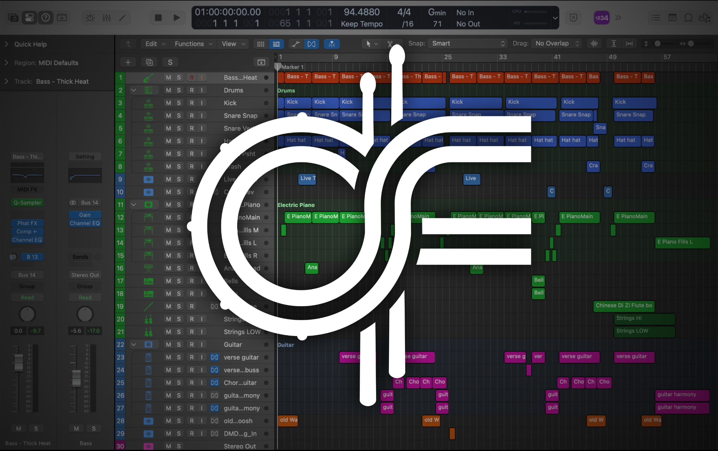Toggle the Library icon in control bar
The height and width of the screenshot is (451, 718).
click(13, 18)
